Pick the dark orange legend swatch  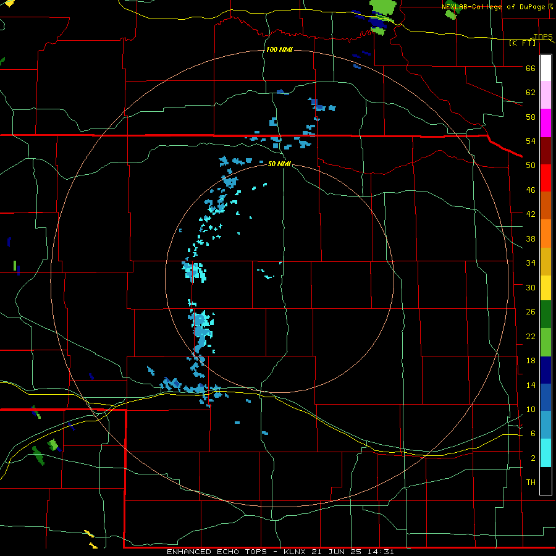(545, 205)
